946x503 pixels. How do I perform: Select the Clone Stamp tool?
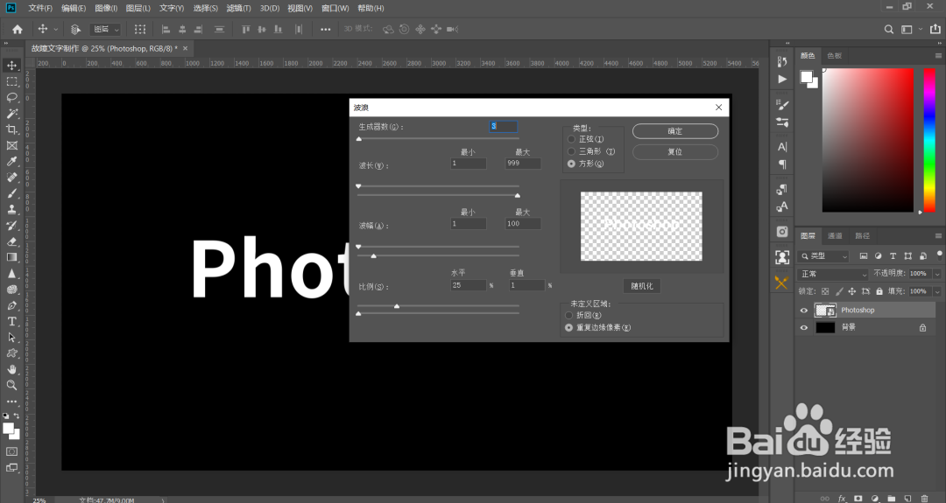coord(11,210)
